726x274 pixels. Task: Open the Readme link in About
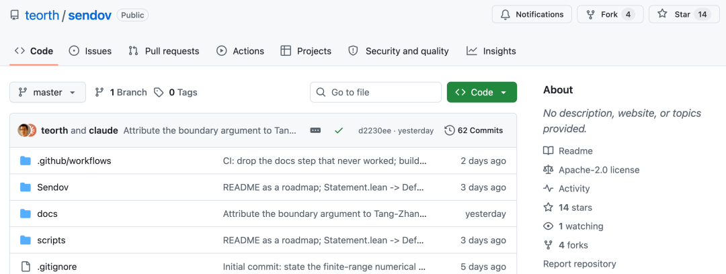[x=567, y=151]
